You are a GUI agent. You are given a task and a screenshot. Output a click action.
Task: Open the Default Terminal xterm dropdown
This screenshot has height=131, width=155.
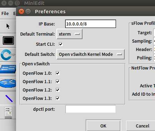tap(70, 34)
